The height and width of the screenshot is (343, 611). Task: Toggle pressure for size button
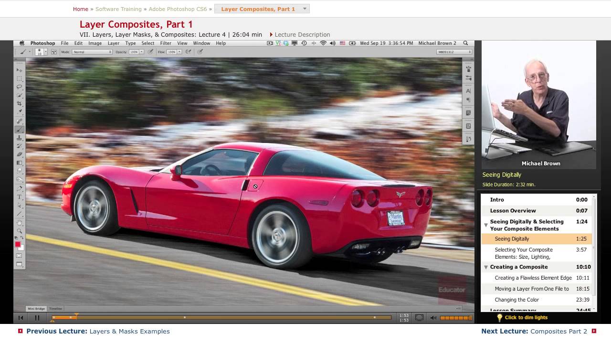pos(200,52)
